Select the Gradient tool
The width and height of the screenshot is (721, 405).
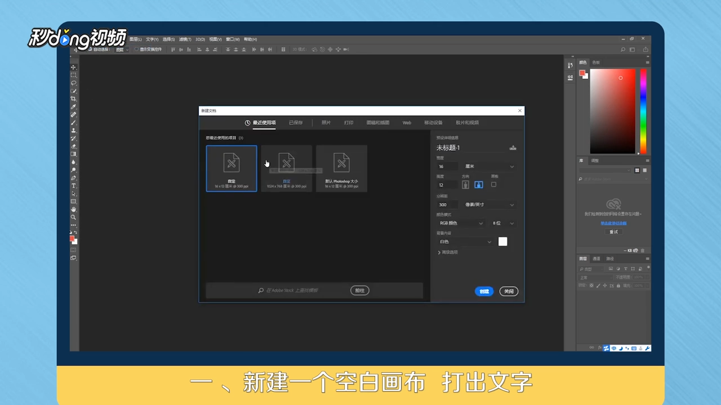pos(73,154)
